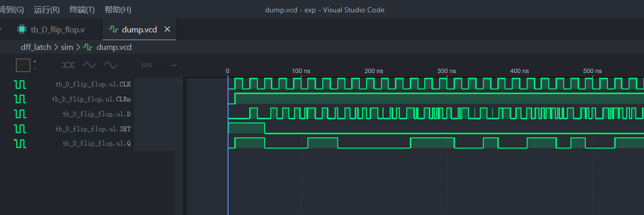
Task: Select the bus/digital render mode icon
Action: (68, 65)
